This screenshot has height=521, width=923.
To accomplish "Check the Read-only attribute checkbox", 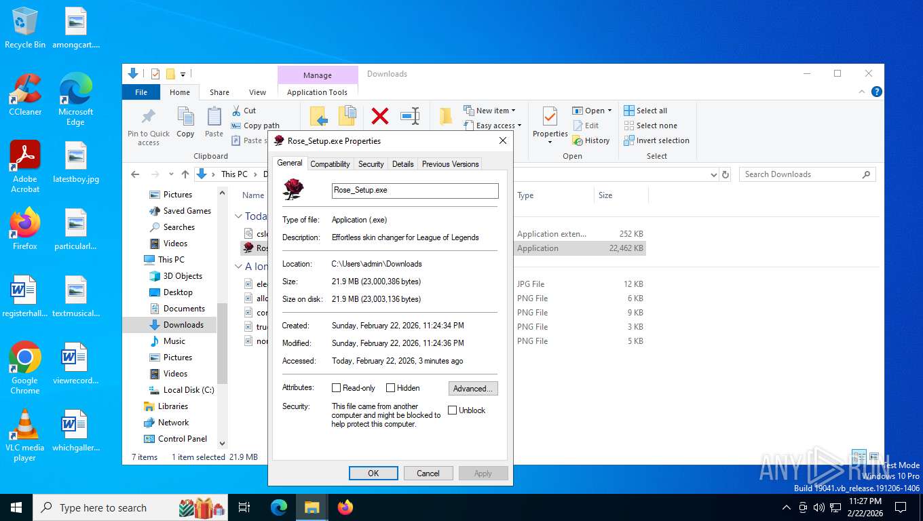I will (x=336, y=388).
